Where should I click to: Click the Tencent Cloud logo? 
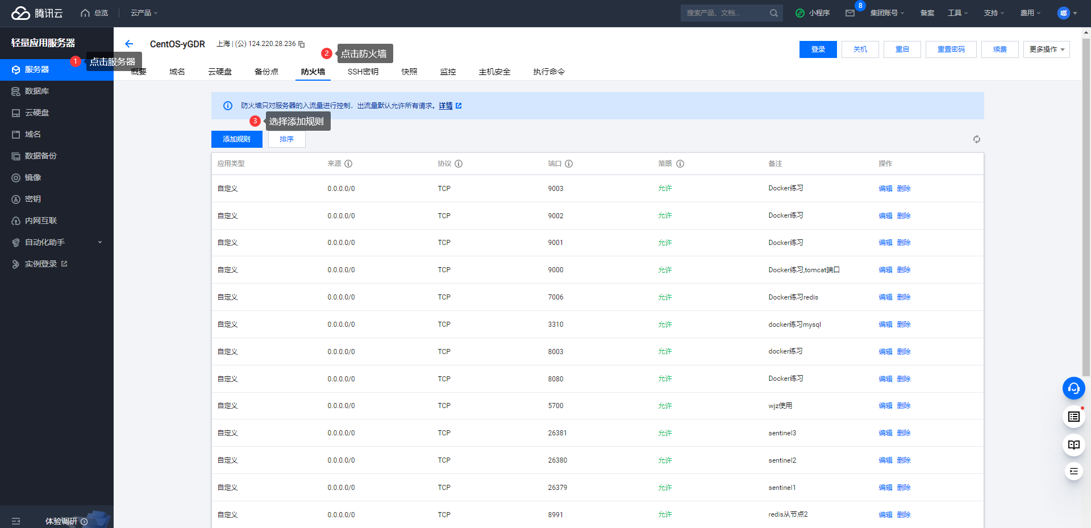click(37, 13)
